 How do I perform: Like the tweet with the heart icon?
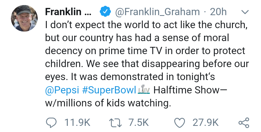click(x=179, y=123)
